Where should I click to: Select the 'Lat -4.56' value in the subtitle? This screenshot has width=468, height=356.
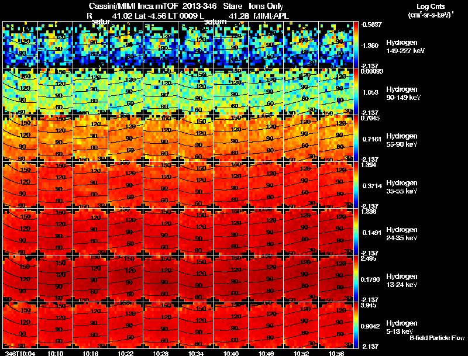click(x=150, y=16)
